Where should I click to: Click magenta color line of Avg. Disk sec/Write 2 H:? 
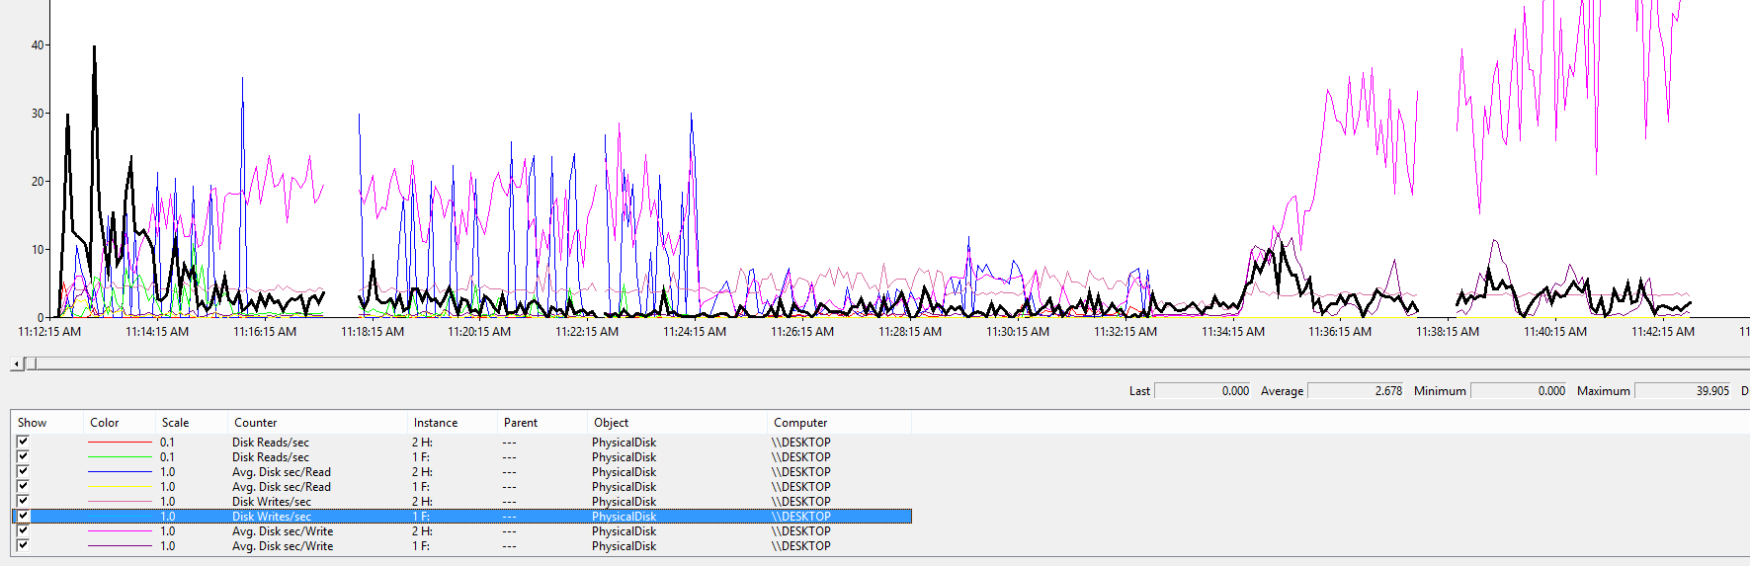(120, 531)
